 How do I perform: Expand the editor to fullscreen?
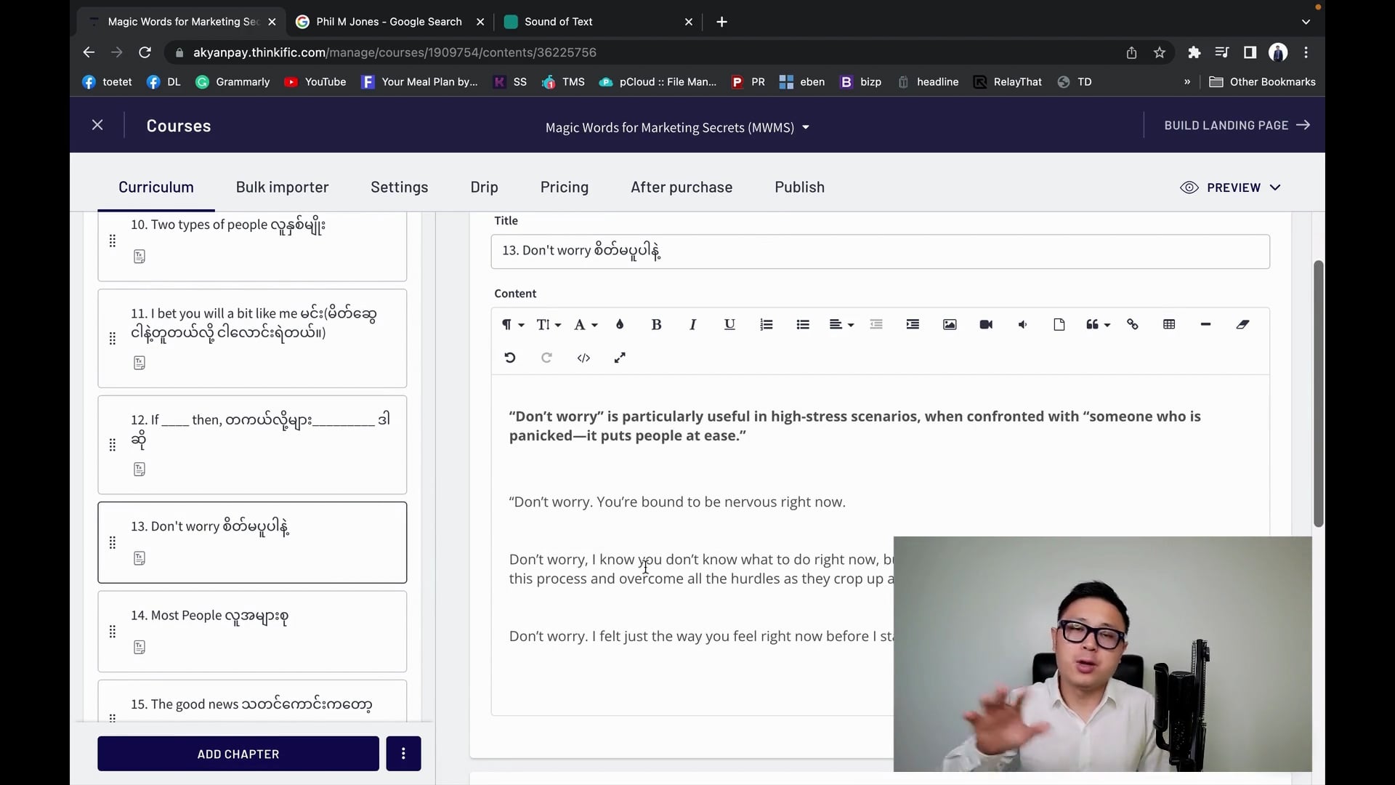pyautogui.click(x=620, y=358)
